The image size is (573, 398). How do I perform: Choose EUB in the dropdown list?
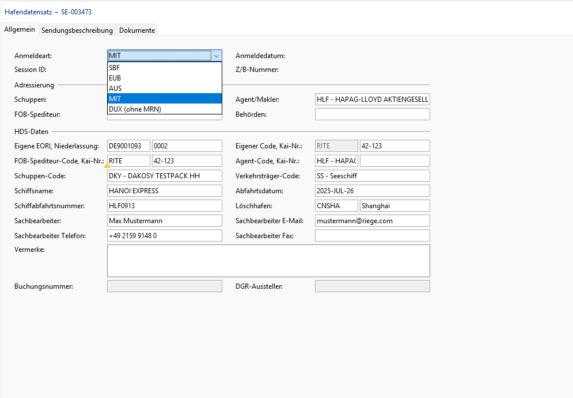165,78
